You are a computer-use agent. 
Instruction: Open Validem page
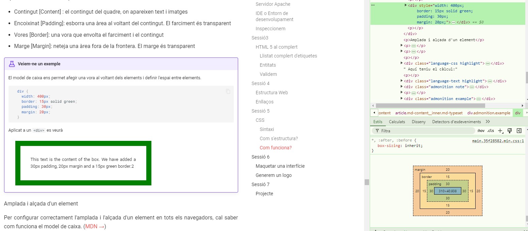click(268, 74)
